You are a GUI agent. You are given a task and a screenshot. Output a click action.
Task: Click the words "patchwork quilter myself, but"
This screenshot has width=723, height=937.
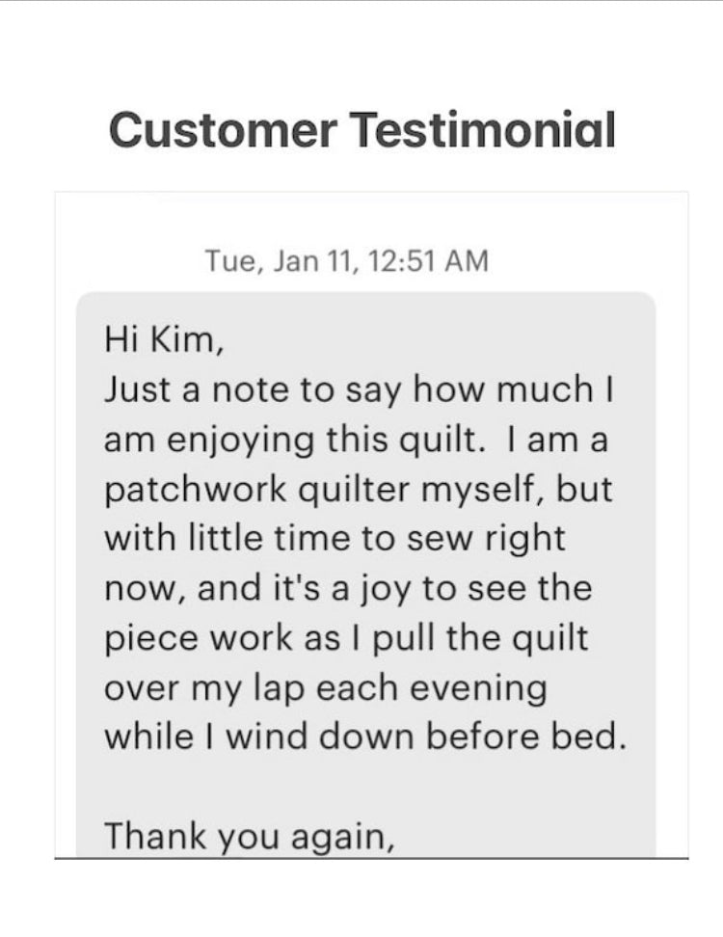point(357,491)
